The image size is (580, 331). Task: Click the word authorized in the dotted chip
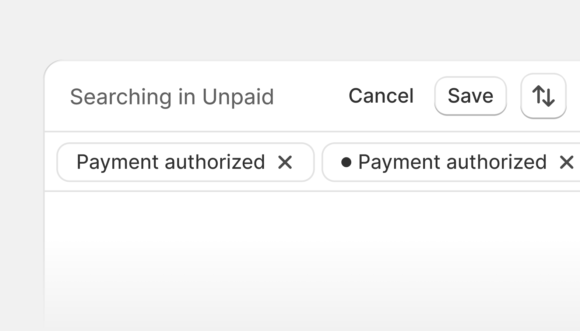tap(496, 162)
